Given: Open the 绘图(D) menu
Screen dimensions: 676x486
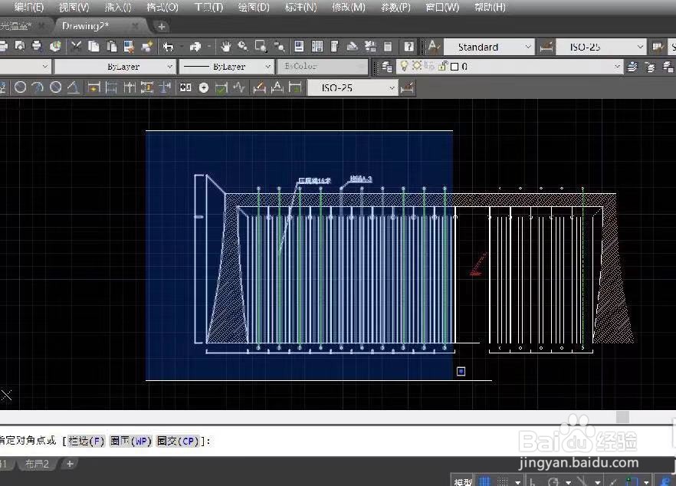Looking at the screenshot, I should coord(254,7).
